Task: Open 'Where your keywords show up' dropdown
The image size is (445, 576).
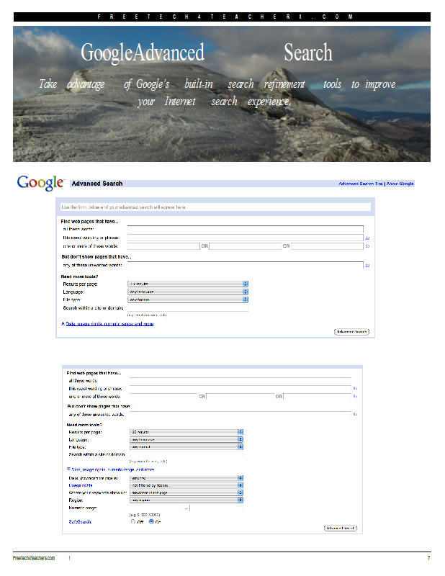Action: 186,492
